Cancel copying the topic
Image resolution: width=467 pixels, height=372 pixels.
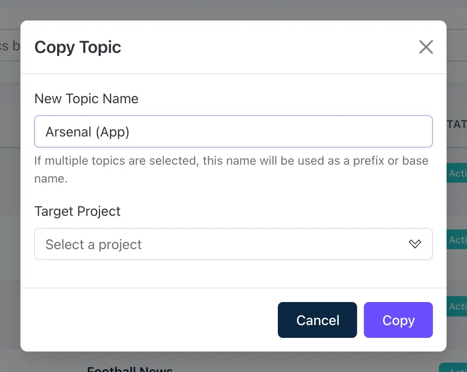(317, 320)
